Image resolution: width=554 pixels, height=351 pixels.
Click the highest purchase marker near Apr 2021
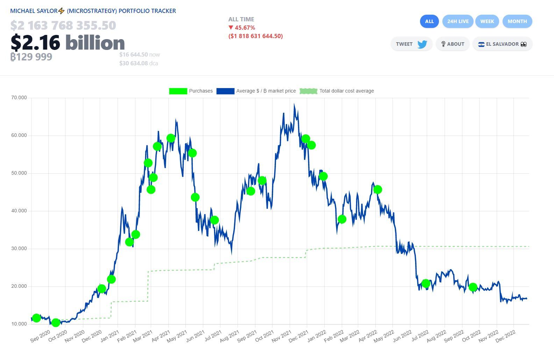(x=171, y=138)
